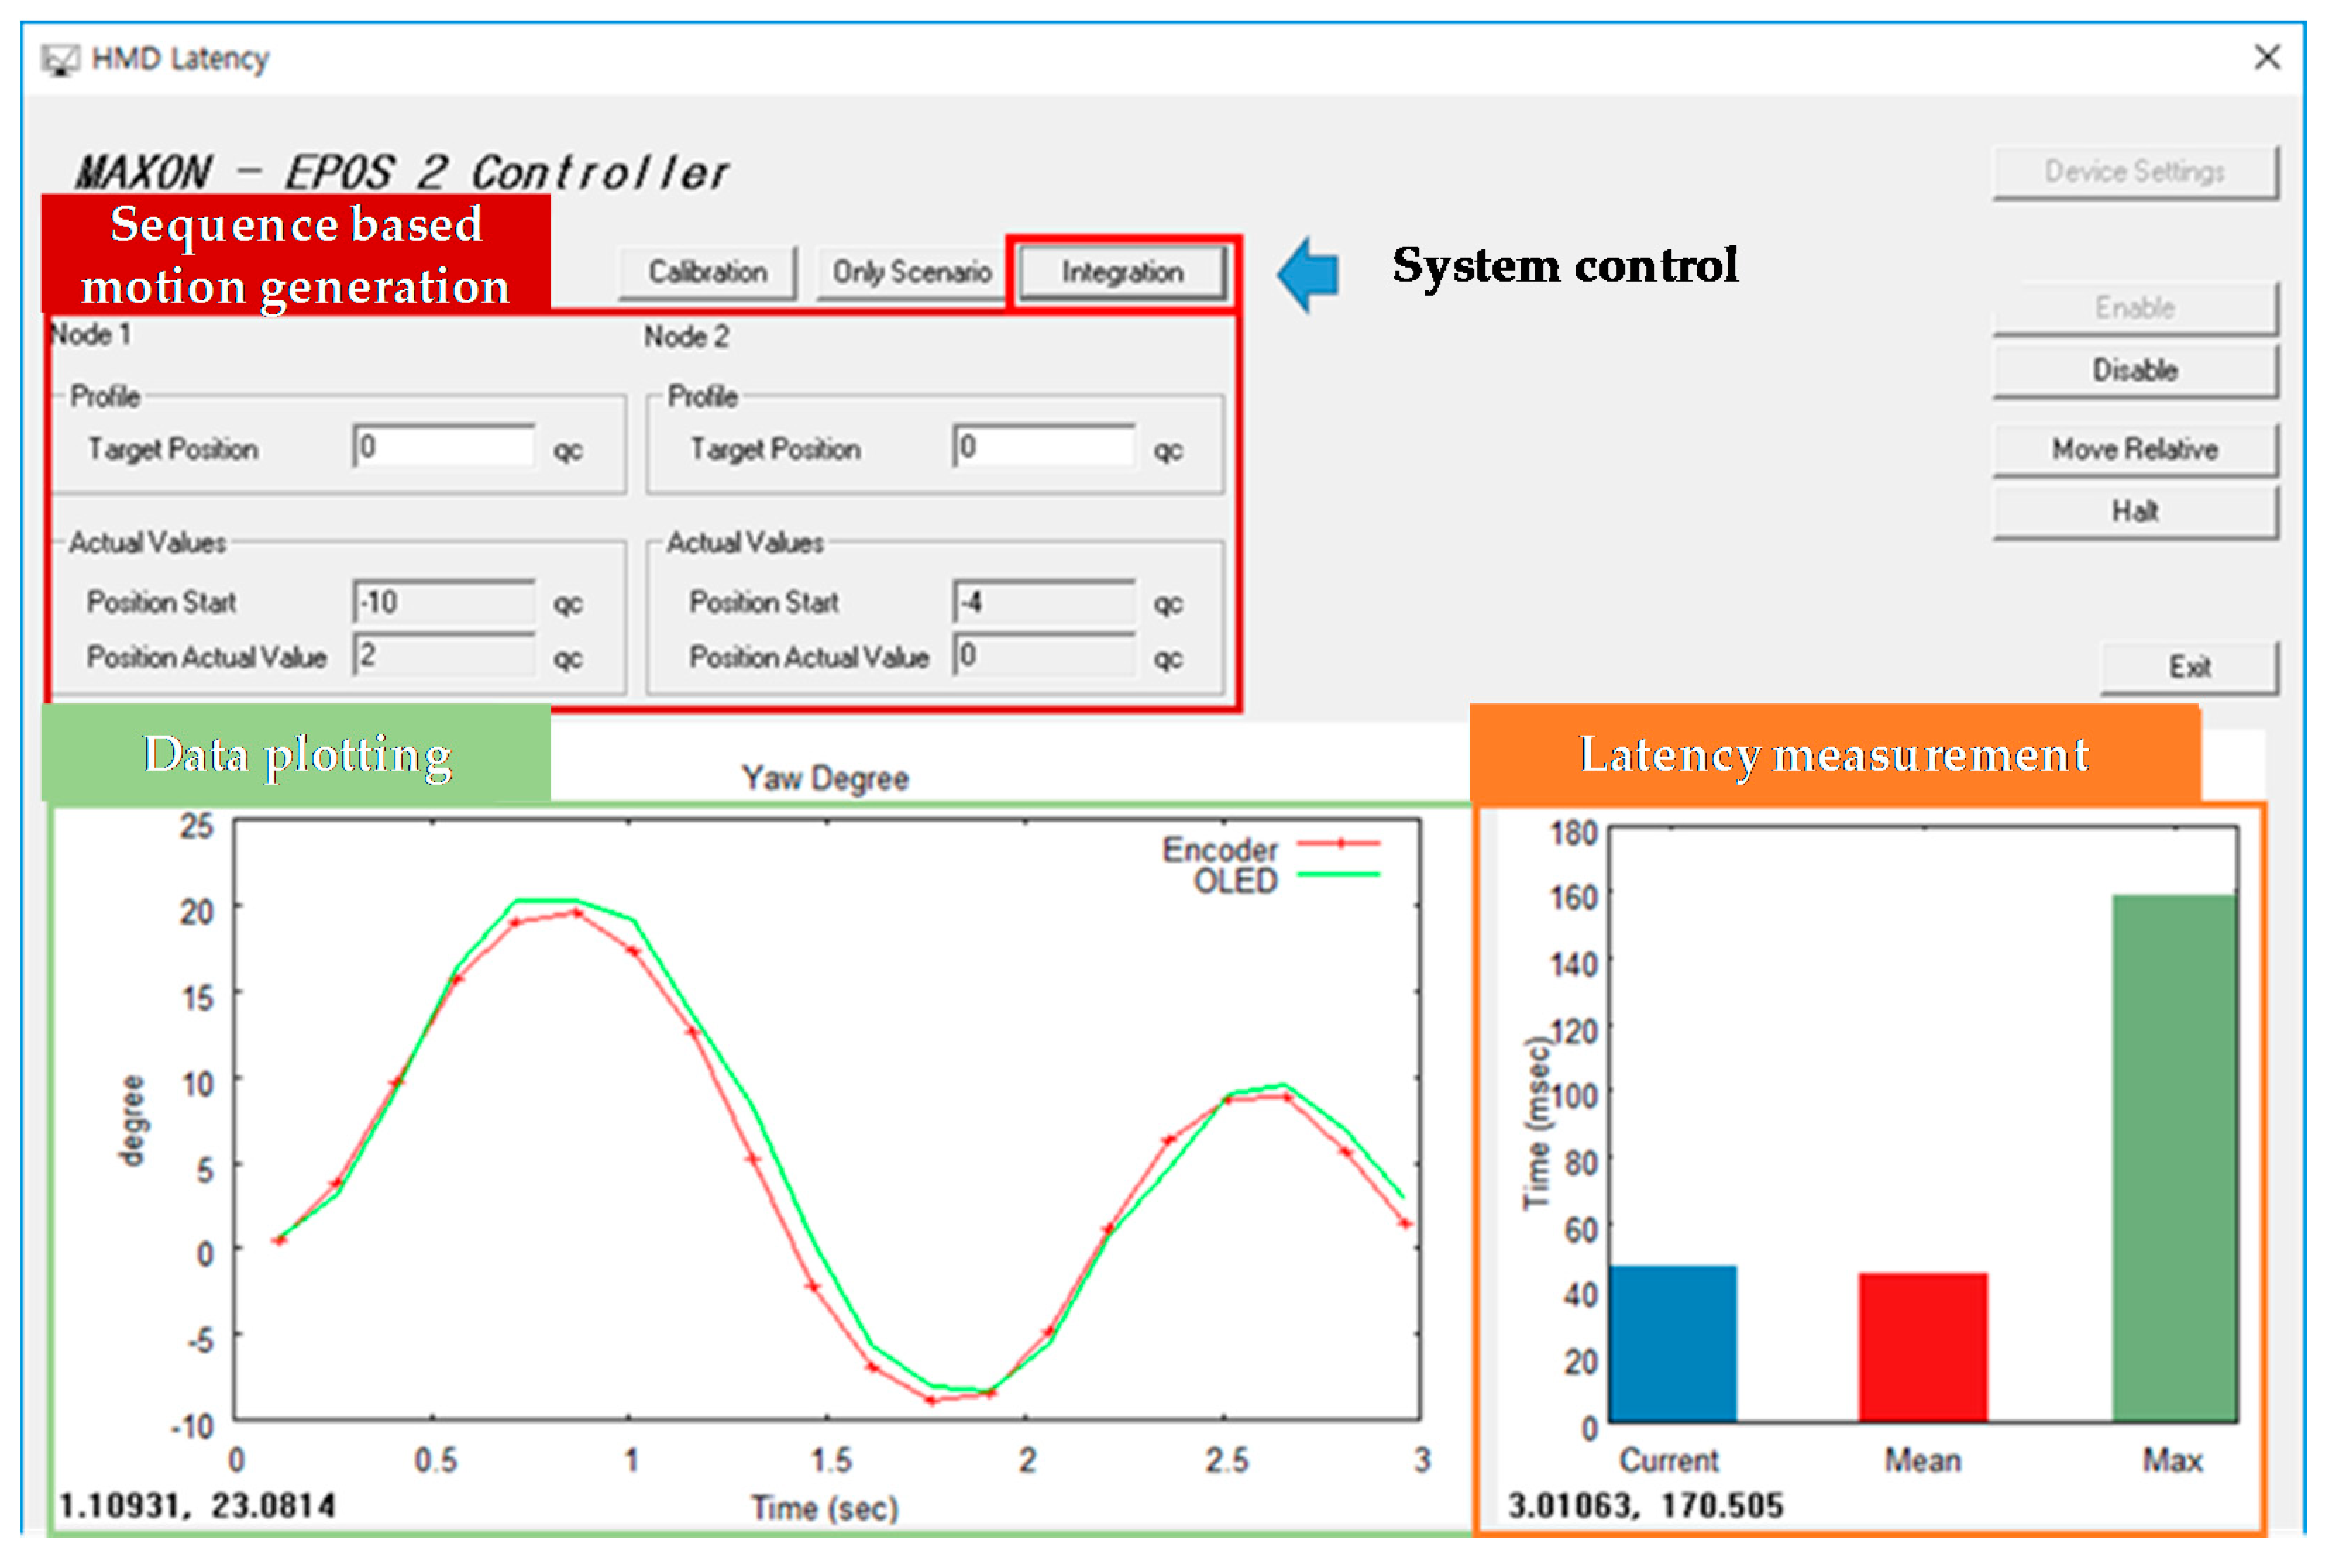Click the HMD Latency title bar icon
The width and height of the screenshot is (2334, 1568).
[60, 60]
